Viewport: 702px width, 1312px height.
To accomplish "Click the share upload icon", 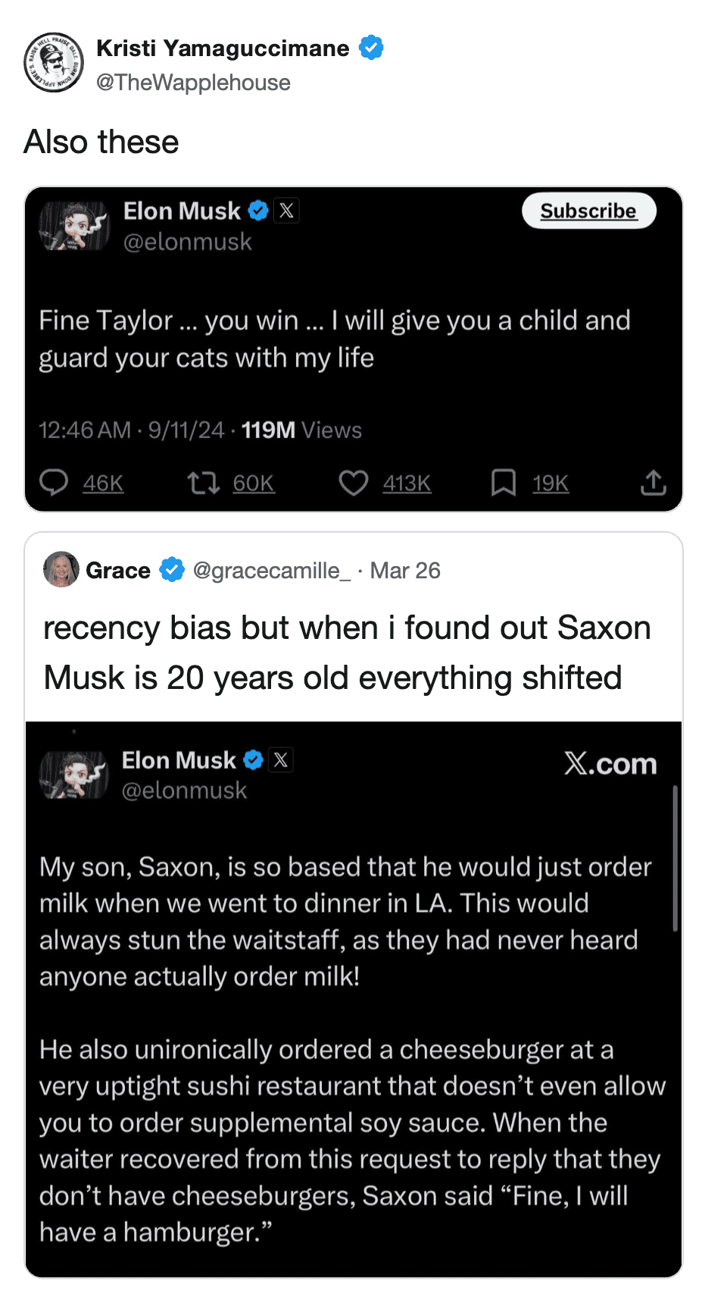I will (x=653, y=483).
